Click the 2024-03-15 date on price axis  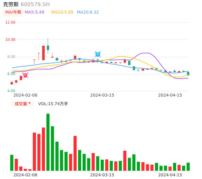102,95
